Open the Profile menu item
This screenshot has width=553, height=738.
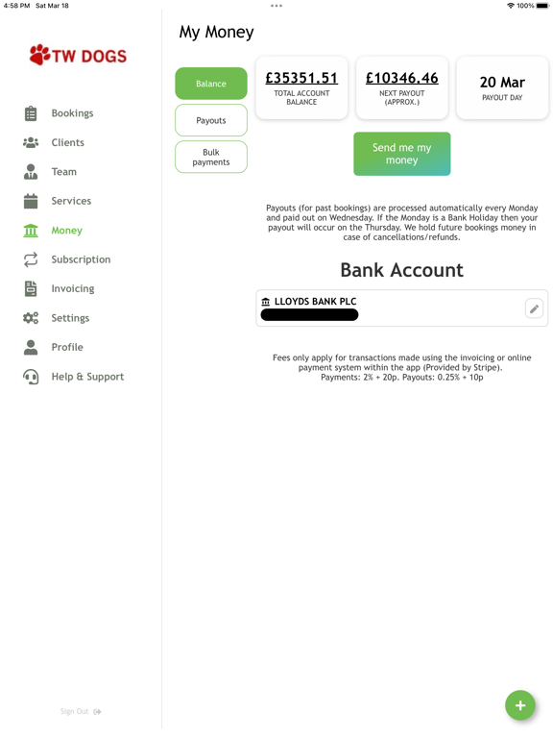[67, 347]
